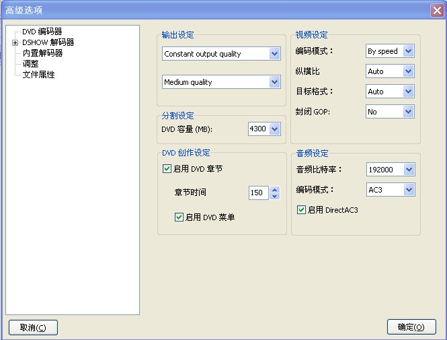
Task: Select DSHOW 解码器 tree item
Action: (48, 42)
